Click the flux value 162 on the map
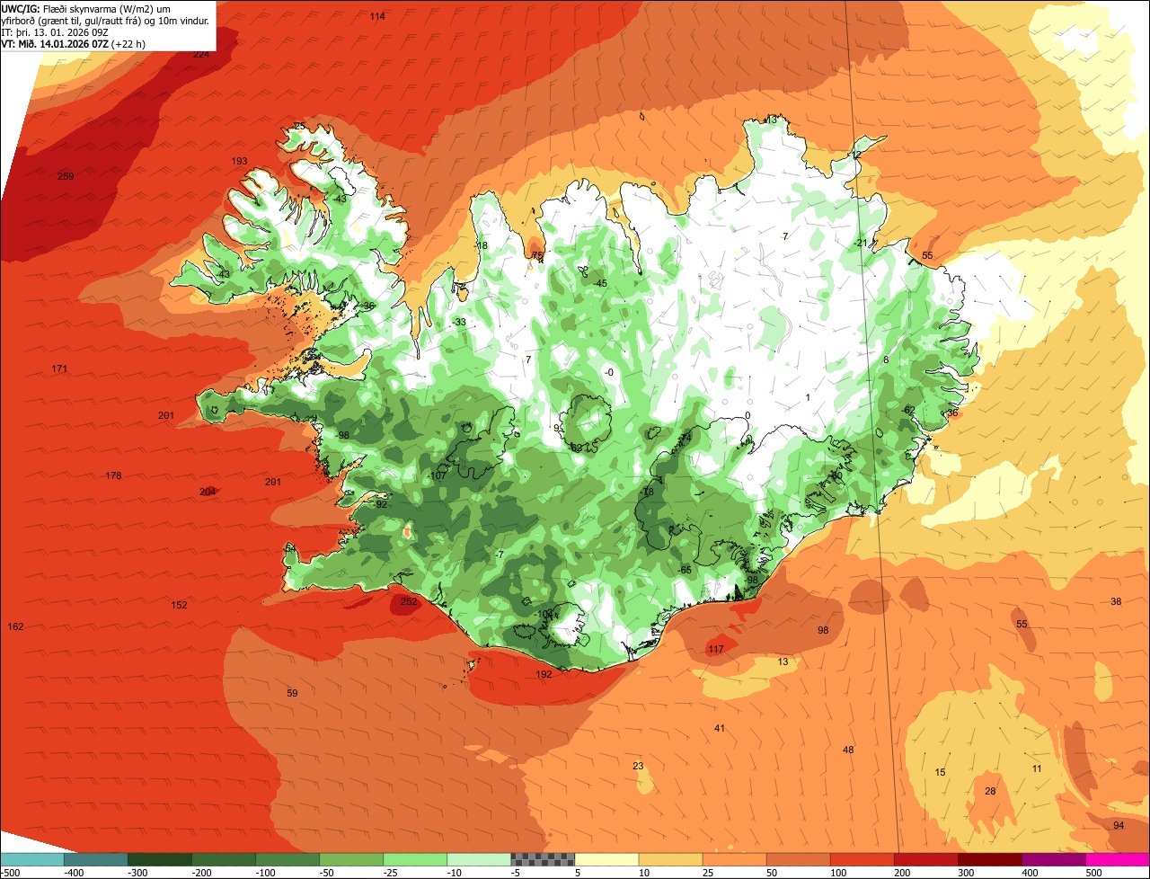The height and width of the screenshot is (879, 1150). (15, 626)
